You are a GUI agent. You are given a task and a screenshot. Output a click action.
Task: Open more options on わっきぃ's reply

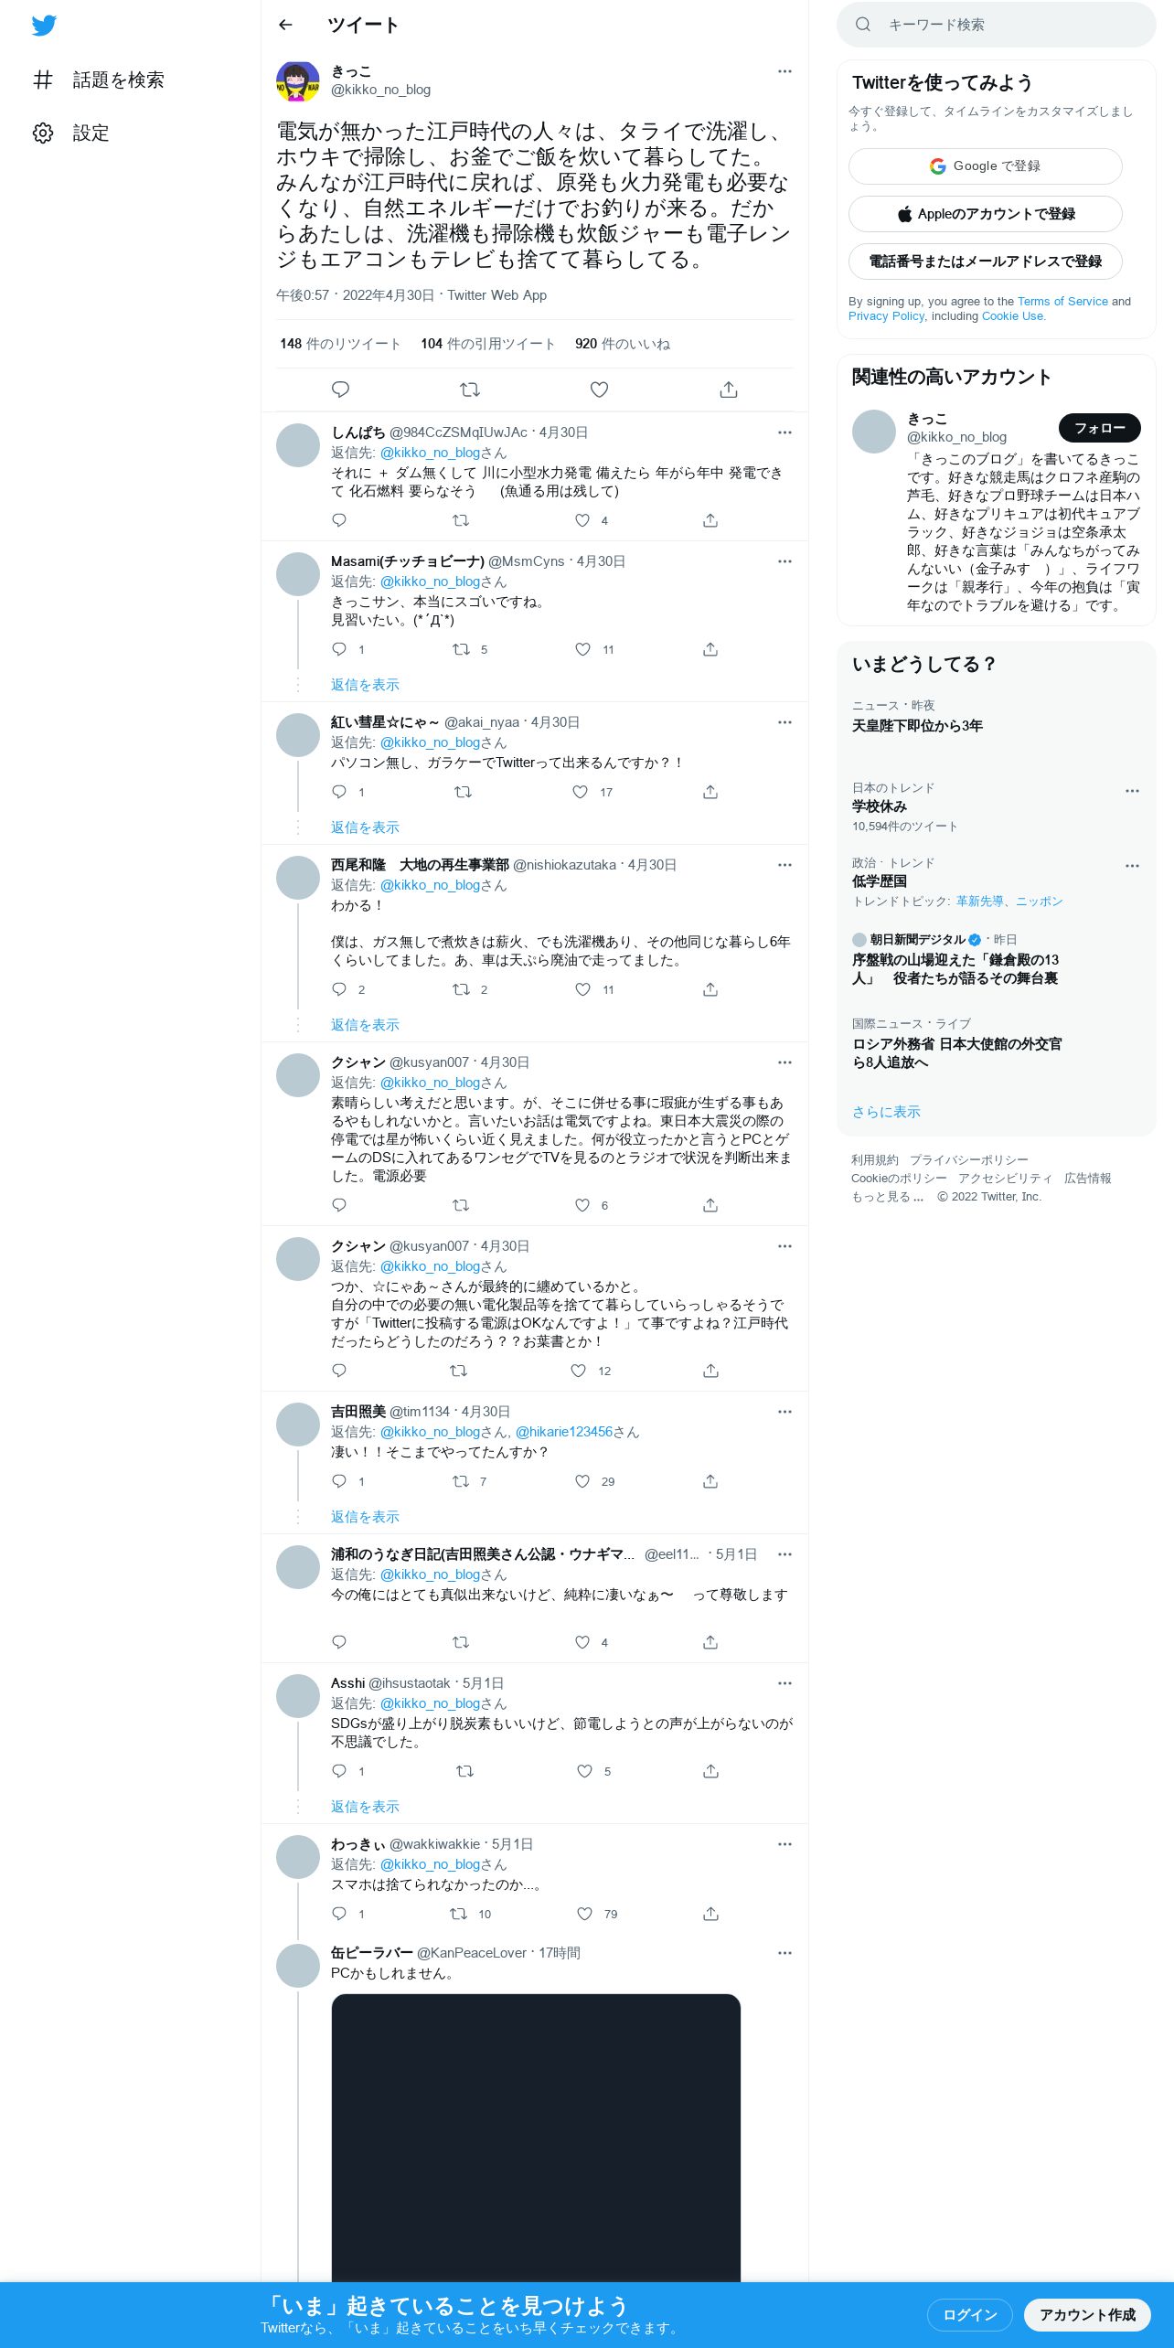[x=784, y=1844]
